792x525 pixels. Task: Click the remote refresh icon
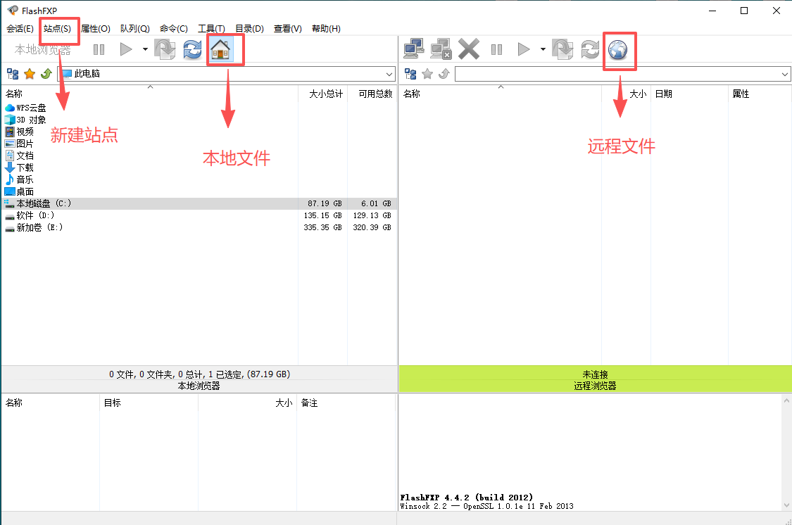point(590,49)
